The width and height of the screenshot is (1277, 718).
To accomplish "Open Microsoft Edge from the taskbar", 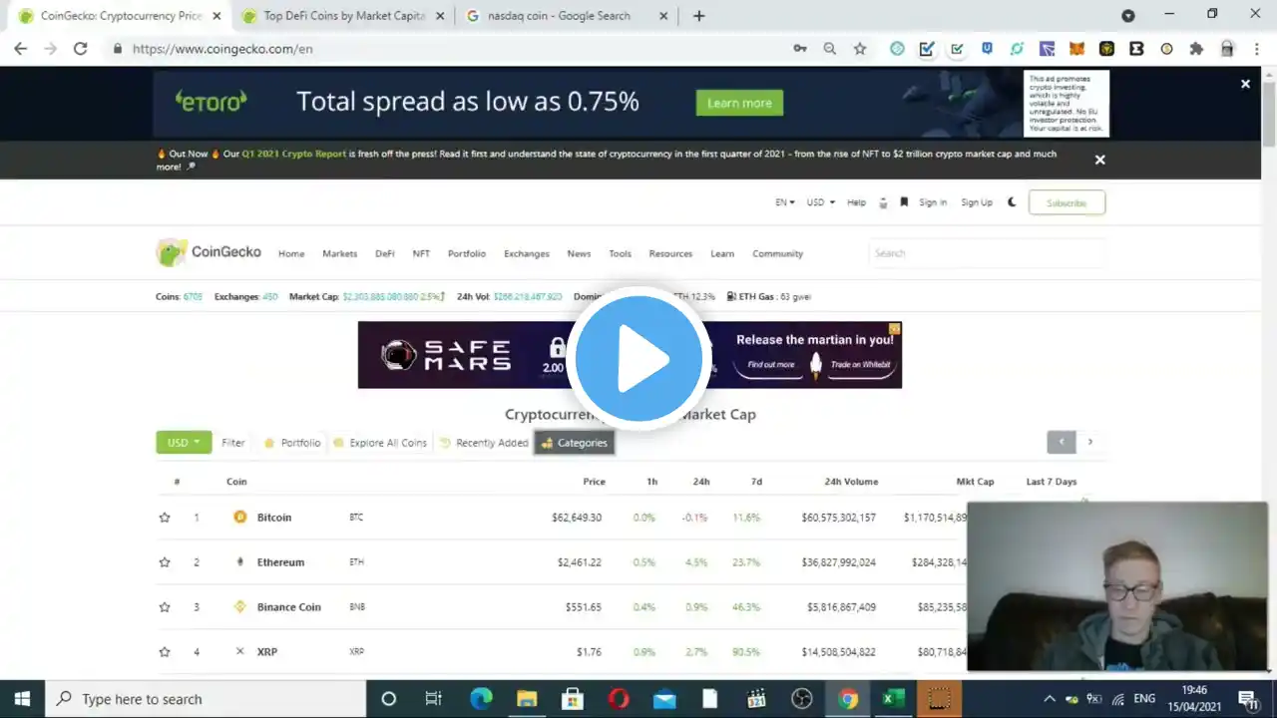I will [481, 699].
